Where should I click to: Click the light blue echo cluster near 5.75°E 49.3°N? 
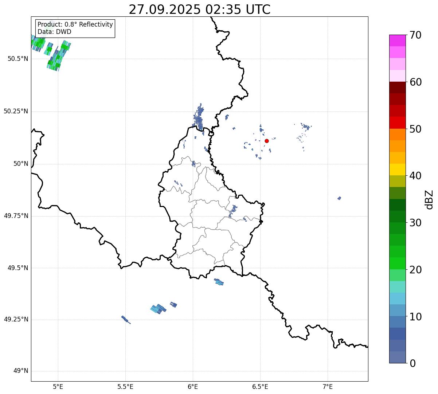[158, 309]
